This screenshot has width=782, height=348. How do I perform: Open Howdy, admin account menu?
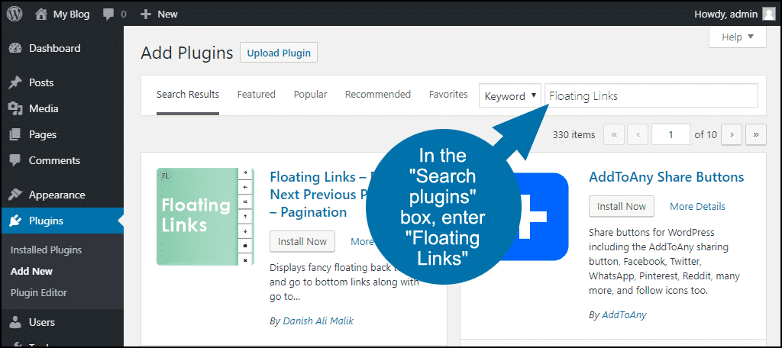(x=734, y=14)
